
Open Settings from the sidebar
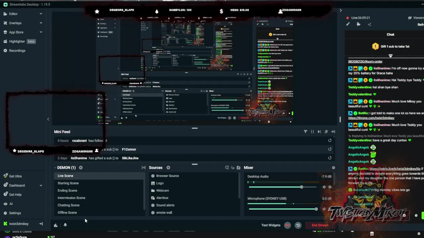pos(15,213)
